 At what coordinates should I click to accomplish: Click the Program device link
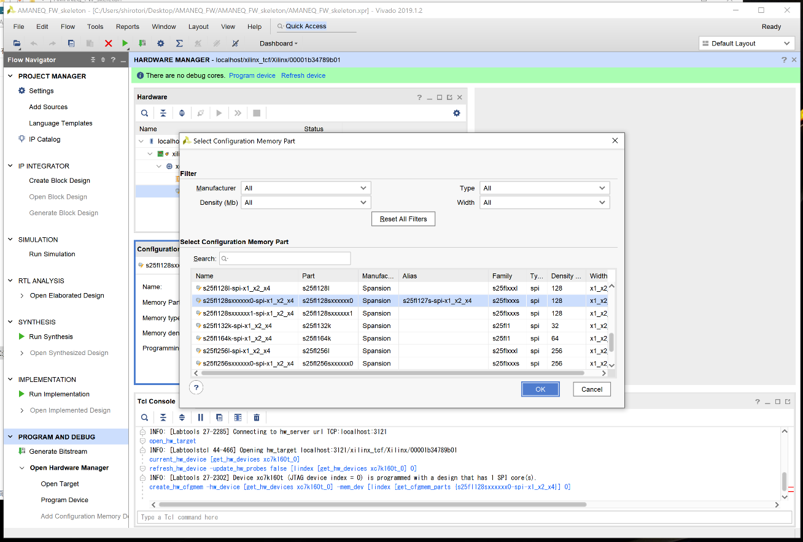[252, 75]
